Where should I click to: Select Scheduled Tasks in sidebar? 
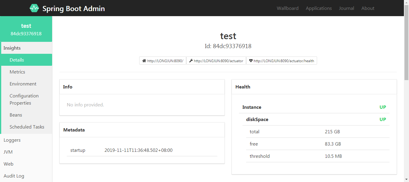click(27, 127)
